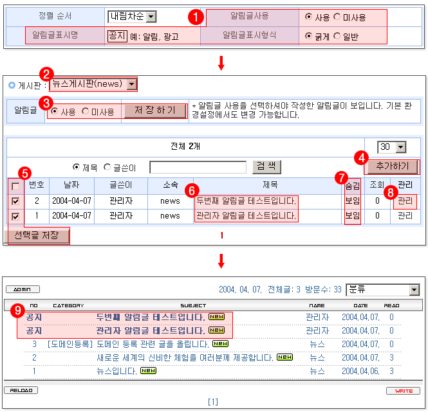Click the ADMIN icon button

coord(22,290)
